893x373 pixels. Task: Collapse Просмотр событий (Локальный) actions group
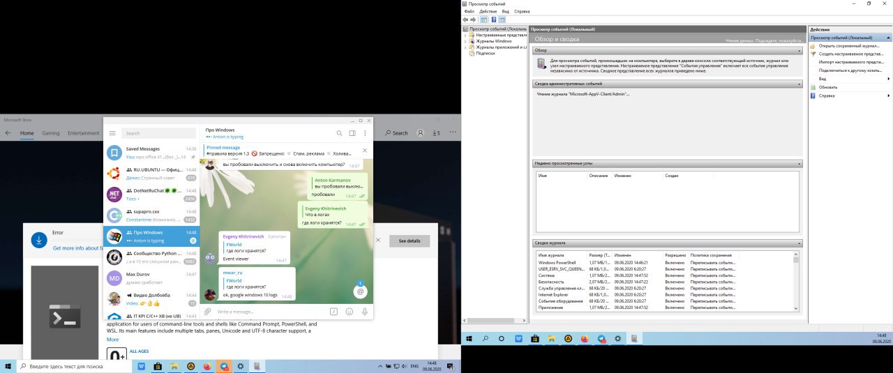point(888,38)
